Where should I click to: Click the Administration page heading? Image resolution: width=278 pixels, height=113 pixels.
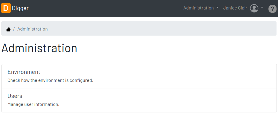39,48
